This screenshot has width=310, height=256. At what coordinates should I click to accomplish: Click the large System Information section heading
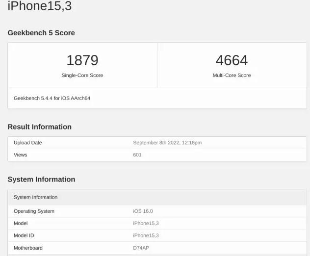point(41,179)
